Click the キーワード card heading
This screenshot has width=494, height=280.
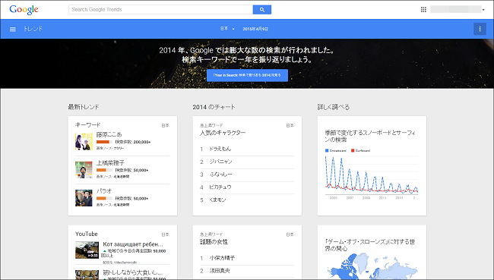click(x=87, y=125)
